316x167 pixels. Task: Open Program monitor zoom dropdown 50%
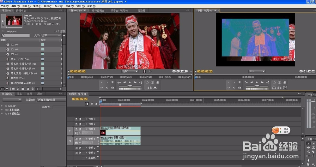point(257,71)
